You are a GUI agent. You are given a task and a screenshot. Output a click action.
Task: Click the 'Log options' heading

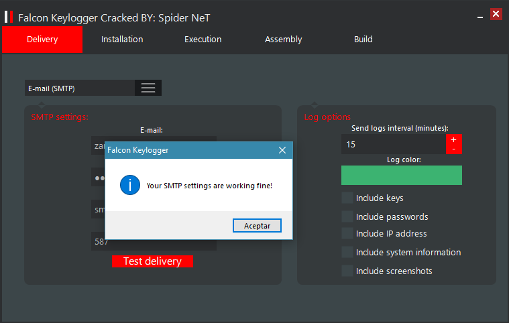(x=327, y=117)
